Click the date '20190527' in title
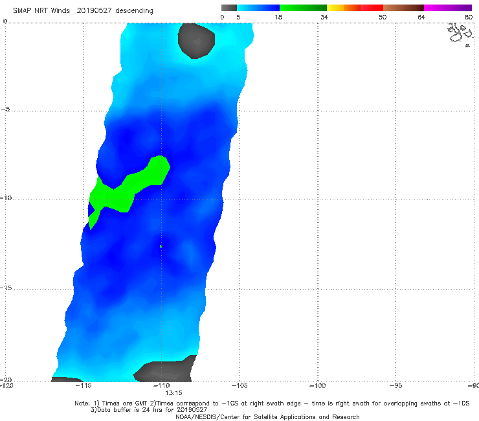Image resolution: width=479 pixels, height=421 pixels. click(94, 11)
